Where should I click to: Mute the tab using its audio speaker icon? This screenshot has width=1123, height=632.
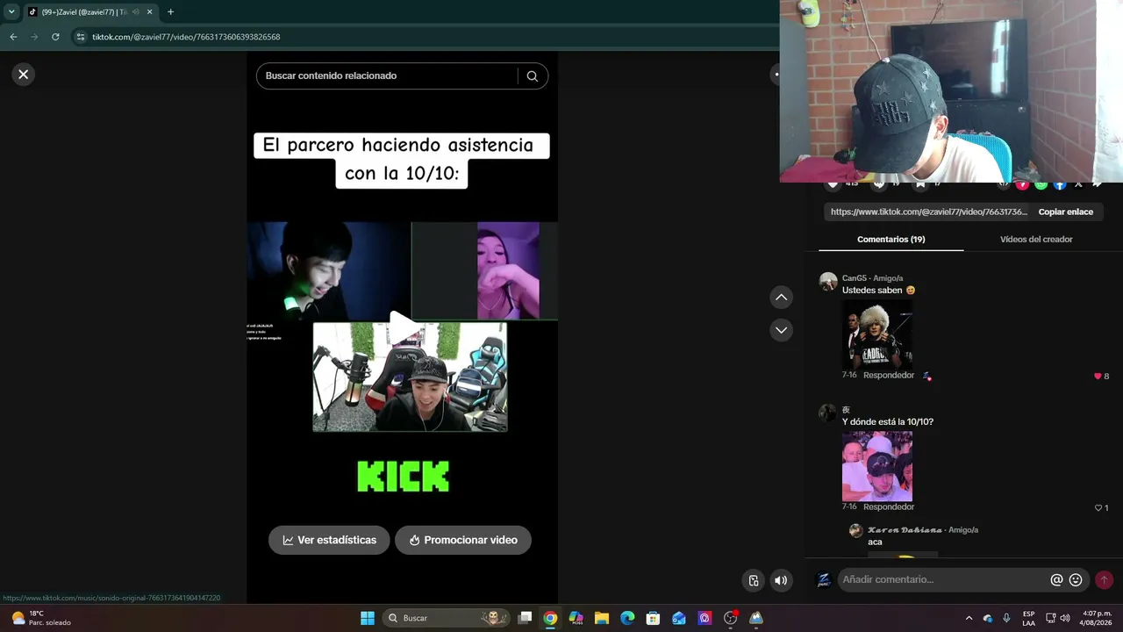[x=135, y=12]
